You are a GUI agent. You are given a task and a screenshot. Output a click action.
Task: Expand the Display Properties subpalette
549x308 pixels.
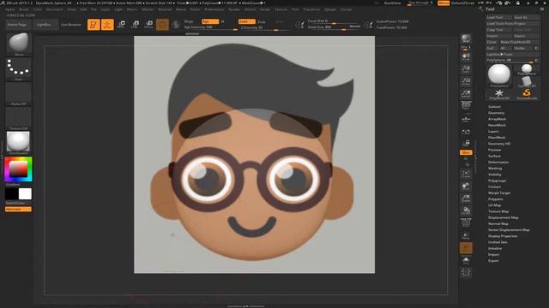[503, 236]
